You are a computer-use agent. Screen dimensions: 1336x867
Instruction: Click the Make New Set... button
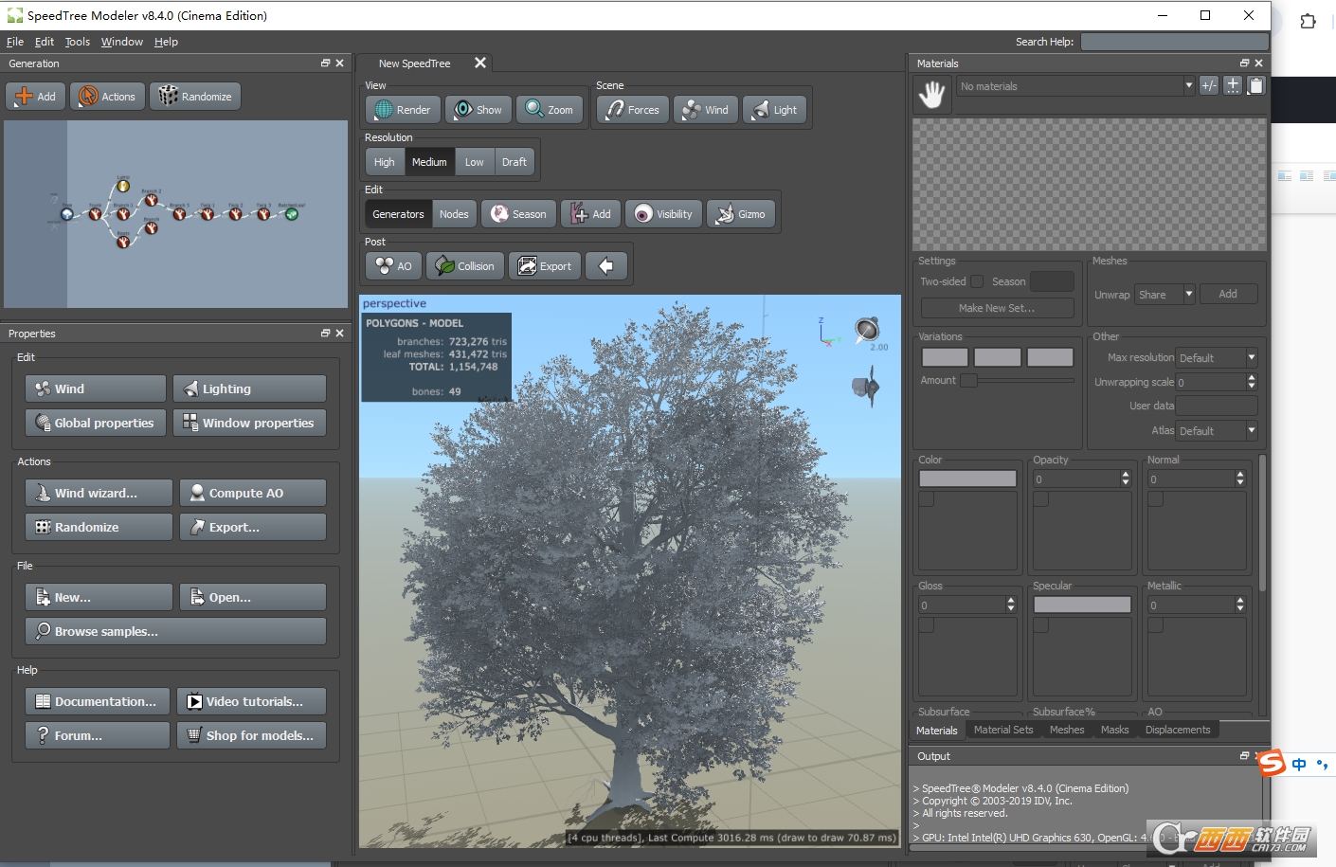pyautogui.click(x=997, y=308)
